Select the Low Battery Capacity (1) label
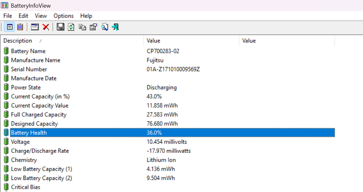 point(41,169)
